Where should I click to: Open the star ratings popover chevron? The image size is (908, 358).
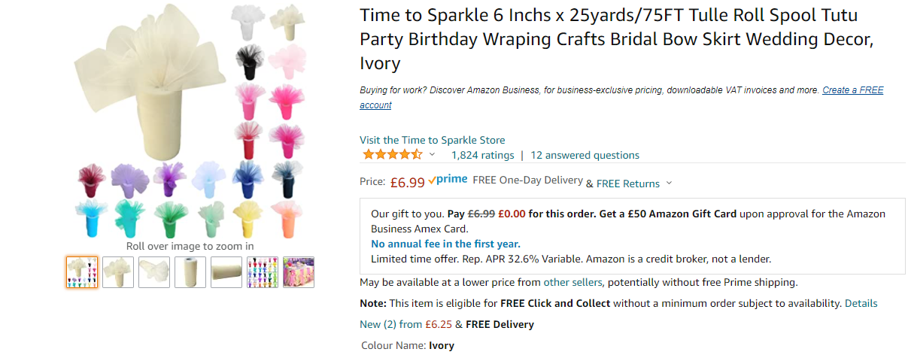pos(433,155)
